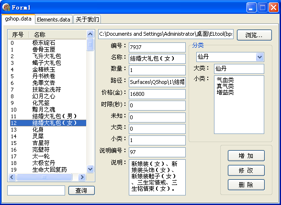The image size is (281, 205).
Task: Click the list scroll down arrow
Action: tap(90, 169)
